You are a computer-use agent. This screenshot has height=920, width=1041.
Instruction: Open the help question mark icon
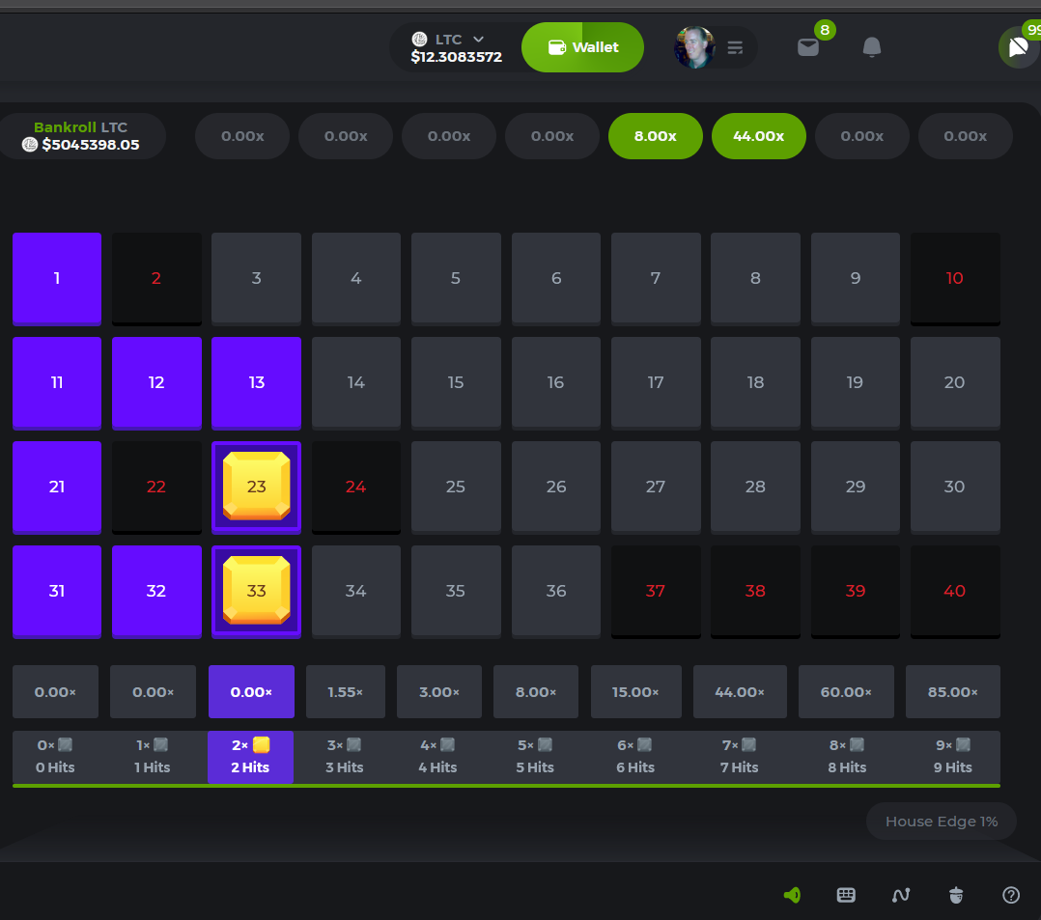pos(1011,895)
